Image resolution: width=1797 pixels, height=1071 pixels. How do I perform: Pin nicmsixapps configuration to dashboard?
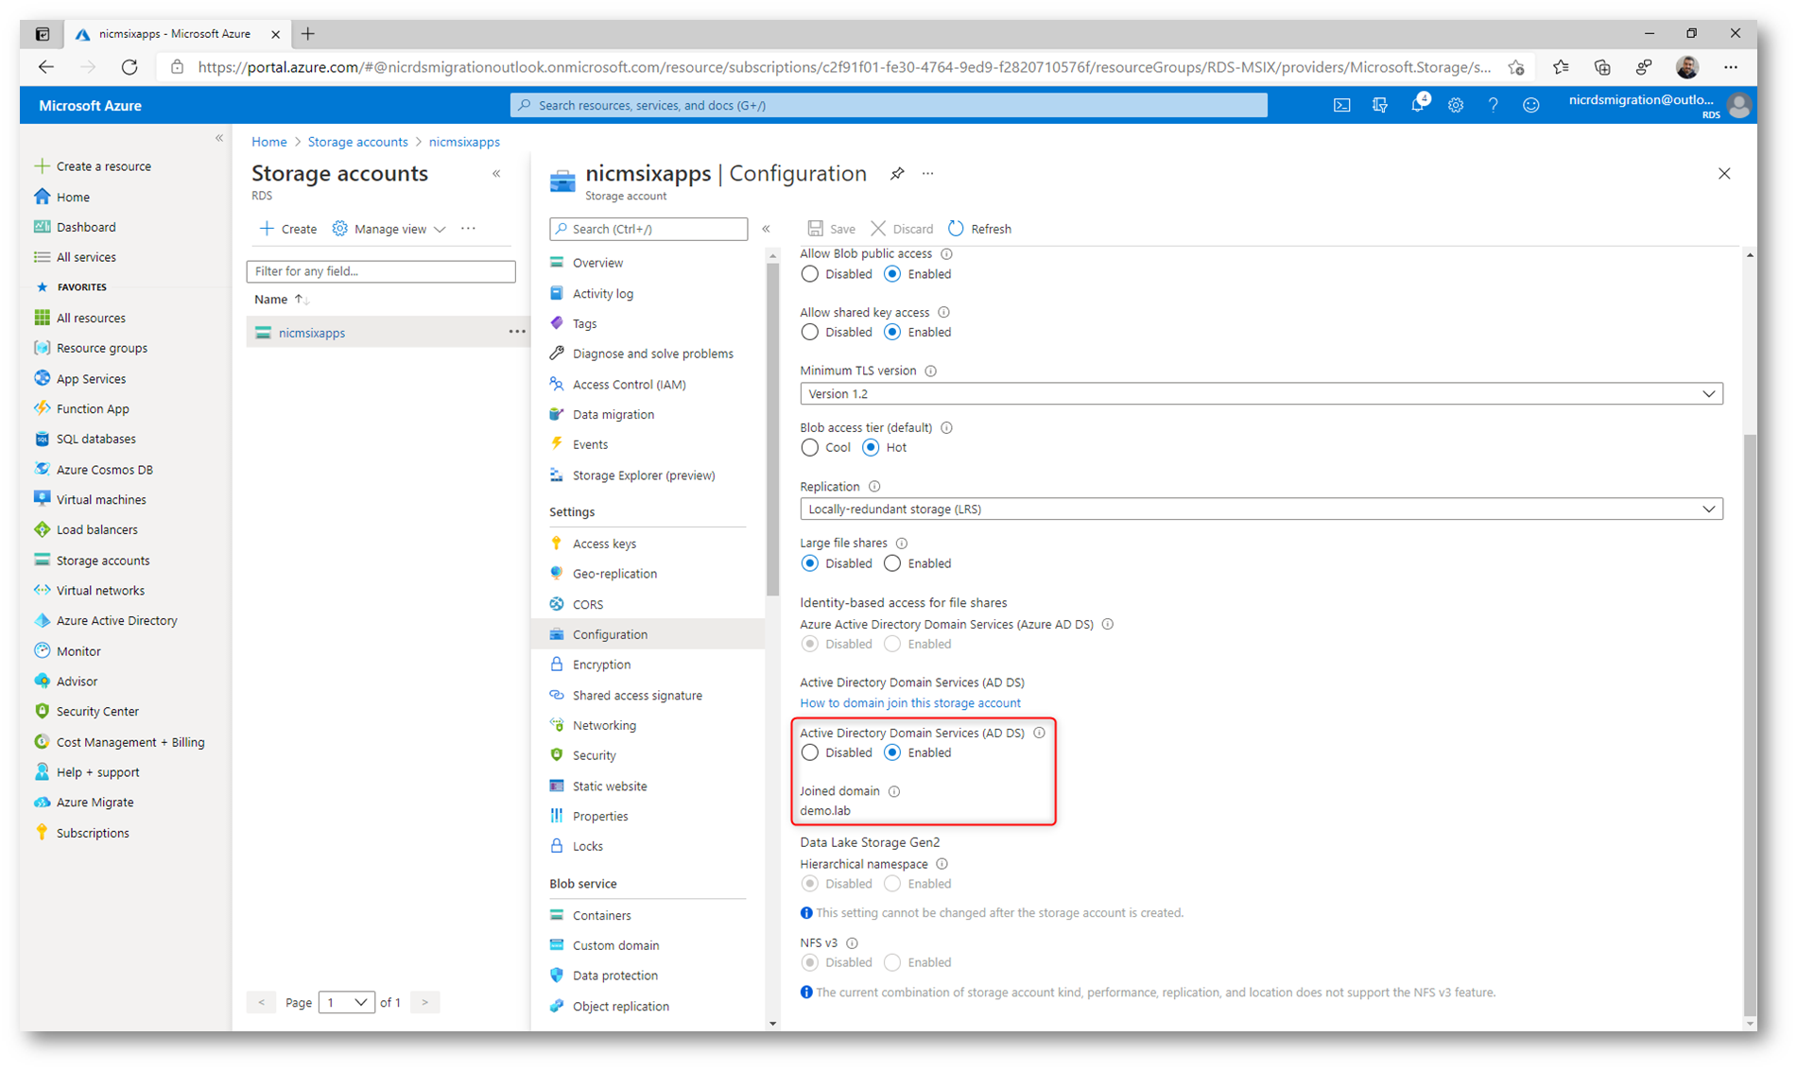tap(897, 173)
